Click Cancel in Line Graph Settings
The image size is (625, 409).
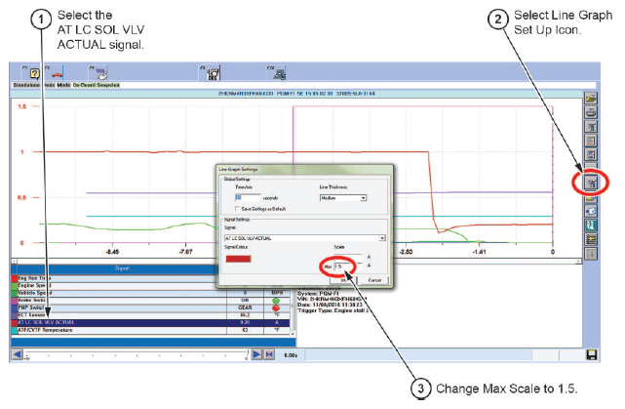tap(374, 280)
